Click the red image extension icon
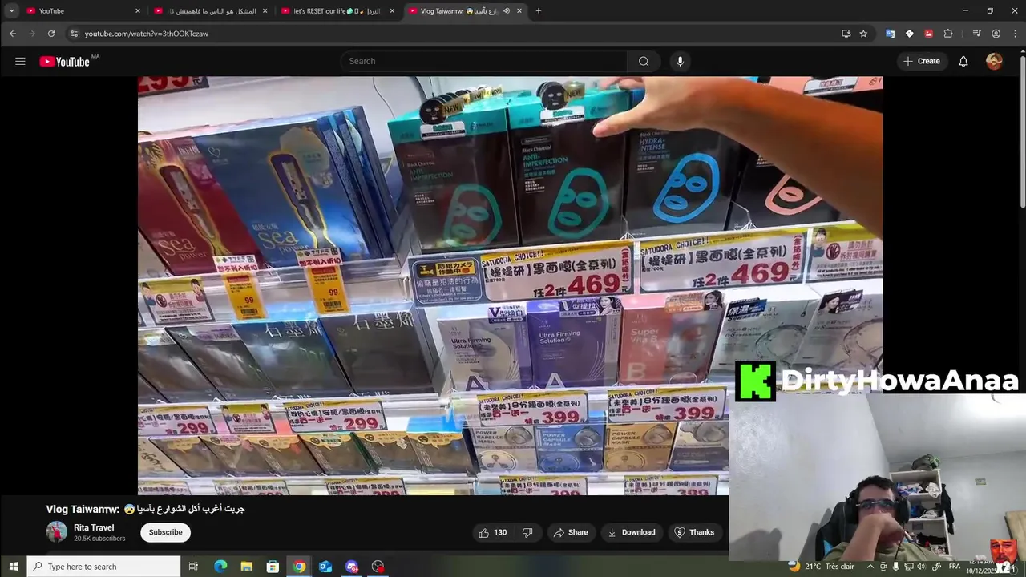The height and width of the screenshot is (577, 1026). [928, 34]
